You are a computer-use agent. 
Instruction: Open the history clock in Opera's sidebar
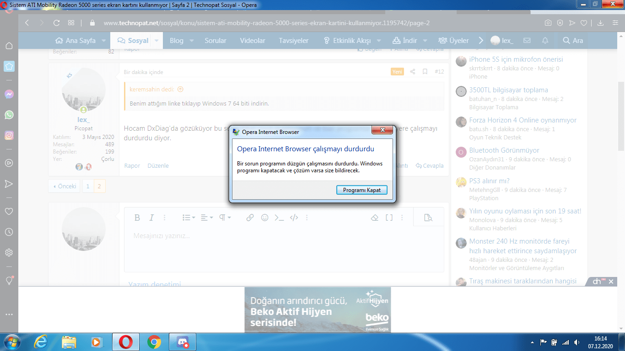[x=9, y=232]
